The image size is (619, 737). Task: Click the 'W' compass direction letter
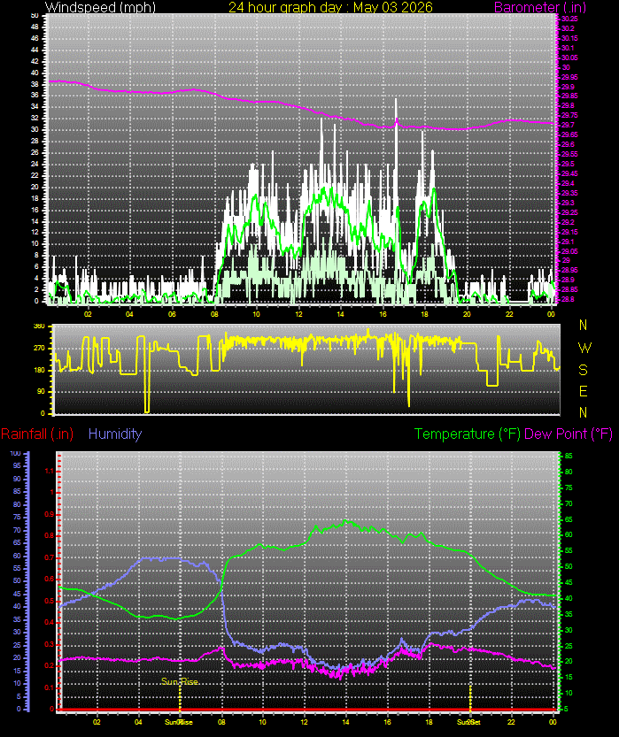point(584,348)
